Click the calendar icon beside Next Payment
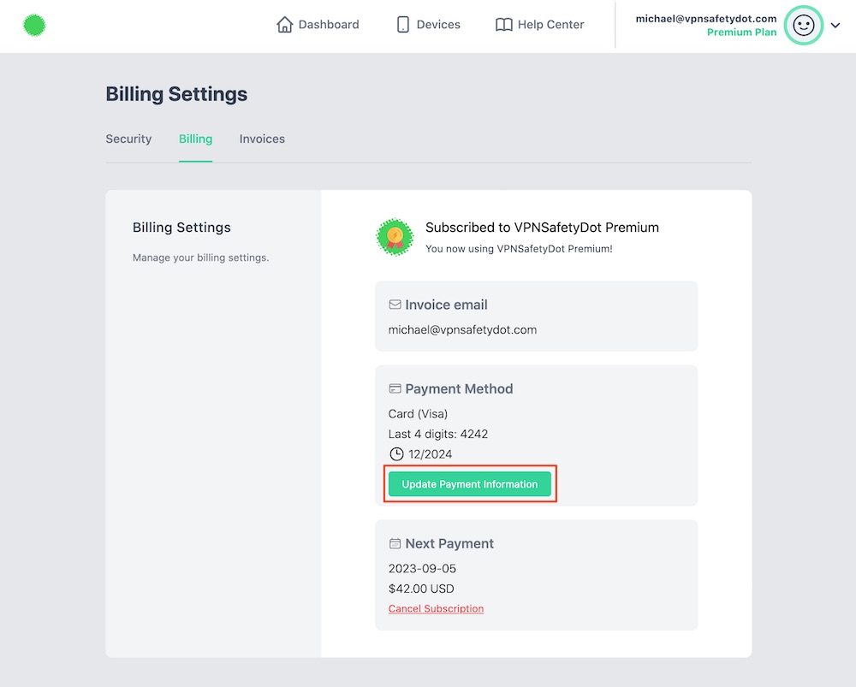856x687 pixels. (x=395, y=543)
